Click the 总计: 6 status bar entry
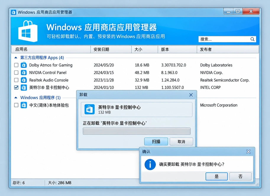Viewport: 270px width, 196px height. click(x=19, y=183)
